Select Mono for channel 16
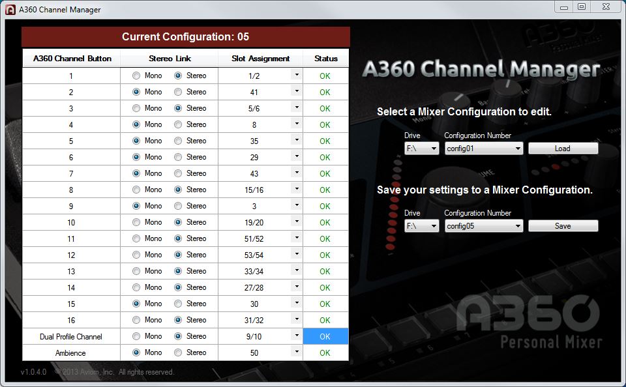 [136, 320]
